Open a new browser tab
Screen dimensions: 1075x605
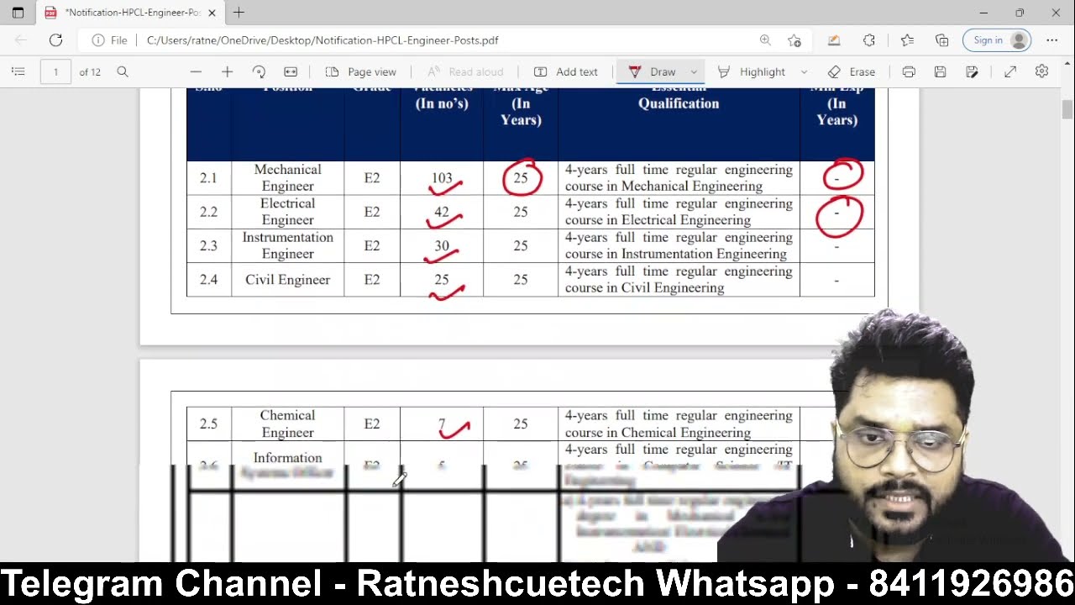coord(239,13)
